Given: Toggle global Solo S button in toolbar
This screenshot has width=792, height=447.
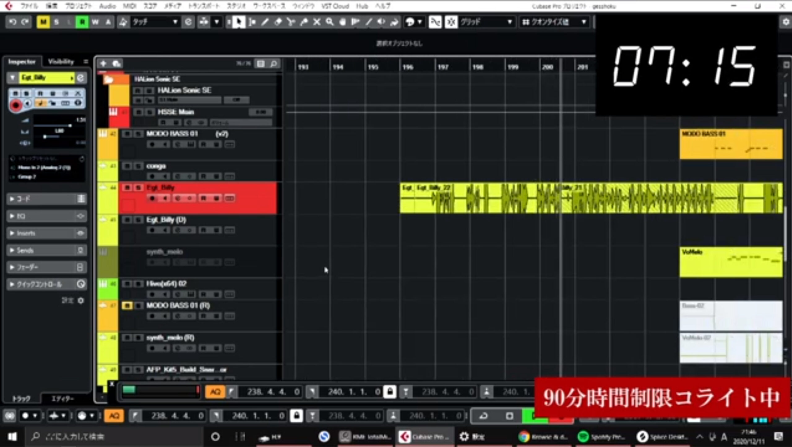Looking at the screenshot, I should (x=56, y=22).
